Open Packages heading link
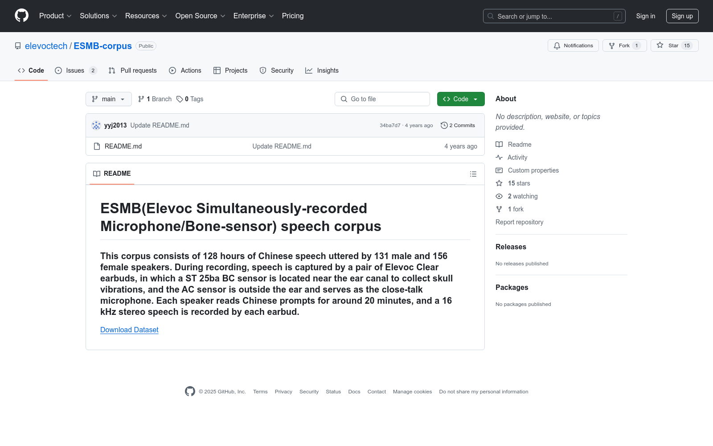The height and width of the screenshot is (446, 713). [x=512, y=287]
